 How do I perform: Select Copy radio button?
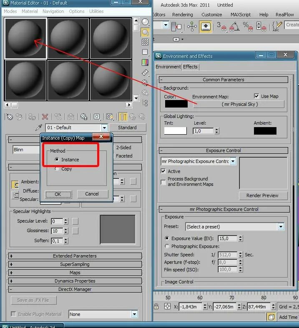(x=57, y=169)
